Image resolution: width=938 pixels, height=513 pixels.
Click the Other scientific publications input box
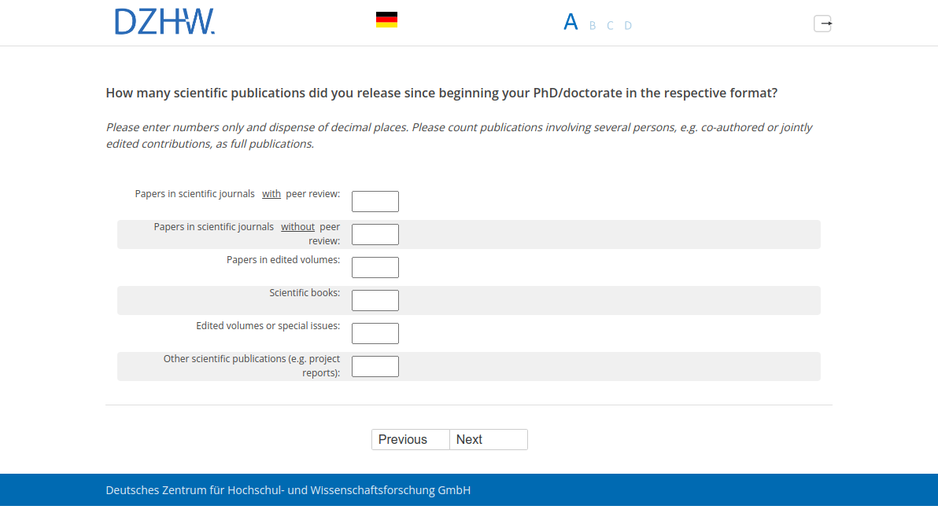coord(375,367)
